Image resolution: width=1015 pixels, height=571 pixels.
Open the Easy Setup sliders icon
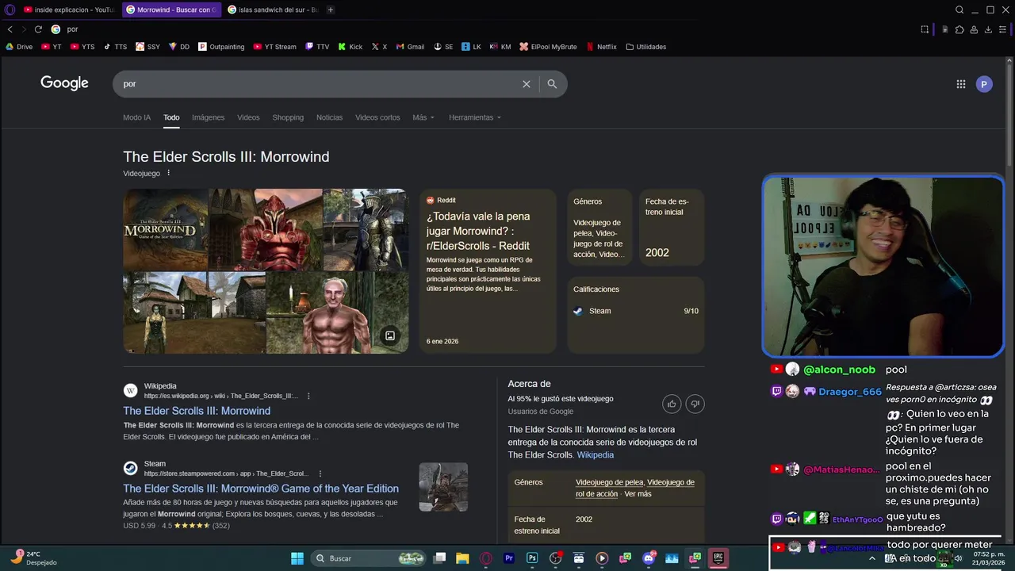click(x=1004, y=29)
